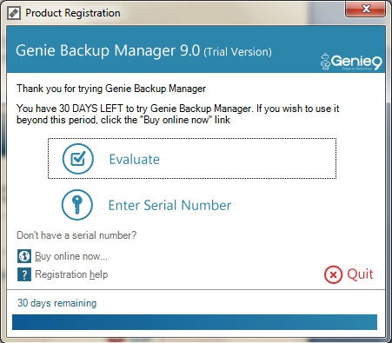The width and height of the screenshot is (392, 343).
Task: Click the '(Trial Version)' header text
Action: point(237,52)
